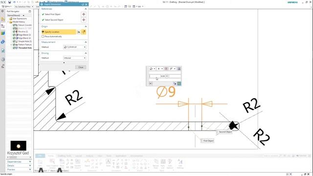This screenshot has height=176, width=313.
Task: Open the HD3D Tools sidebar icon
Action: click(x=3, y=42)
